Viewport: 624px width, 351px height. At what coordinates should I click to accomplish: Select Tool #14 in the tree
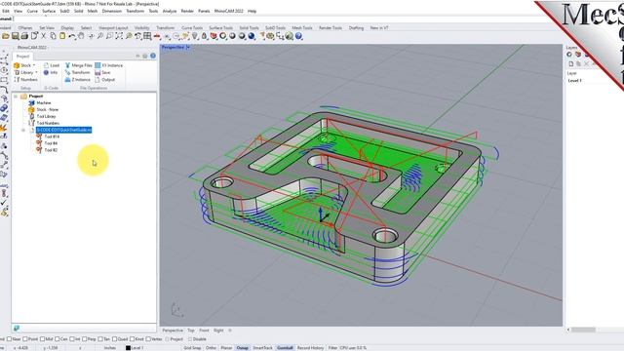click(x=52, y=136)
